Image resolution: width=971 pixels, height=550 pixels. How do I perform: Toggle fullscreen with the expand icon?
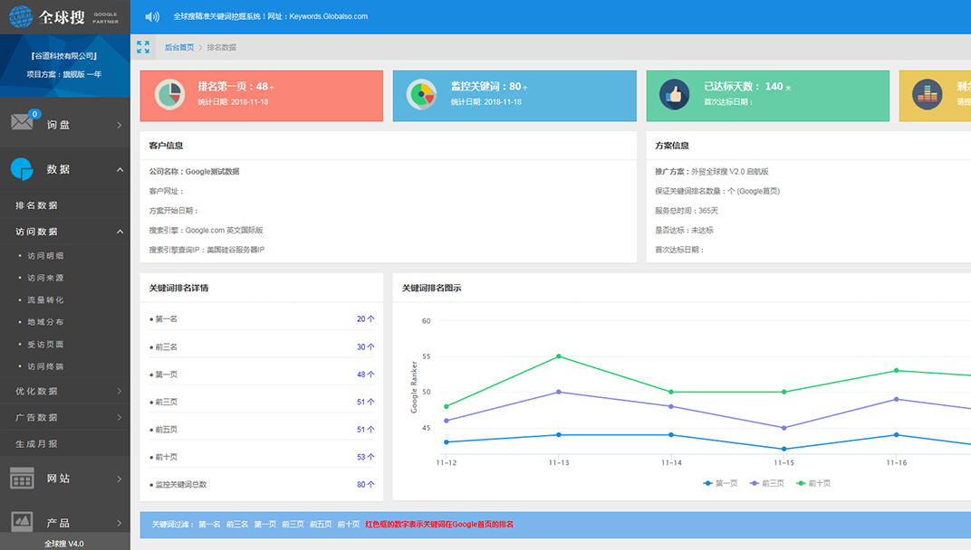coord(143,47)
